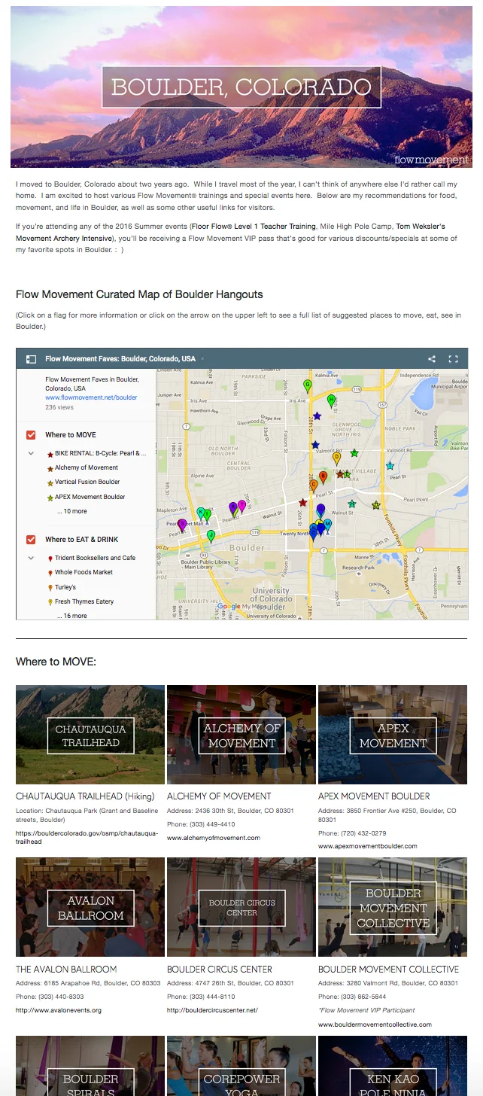Open the map in fullscreen view

(454, 359)
